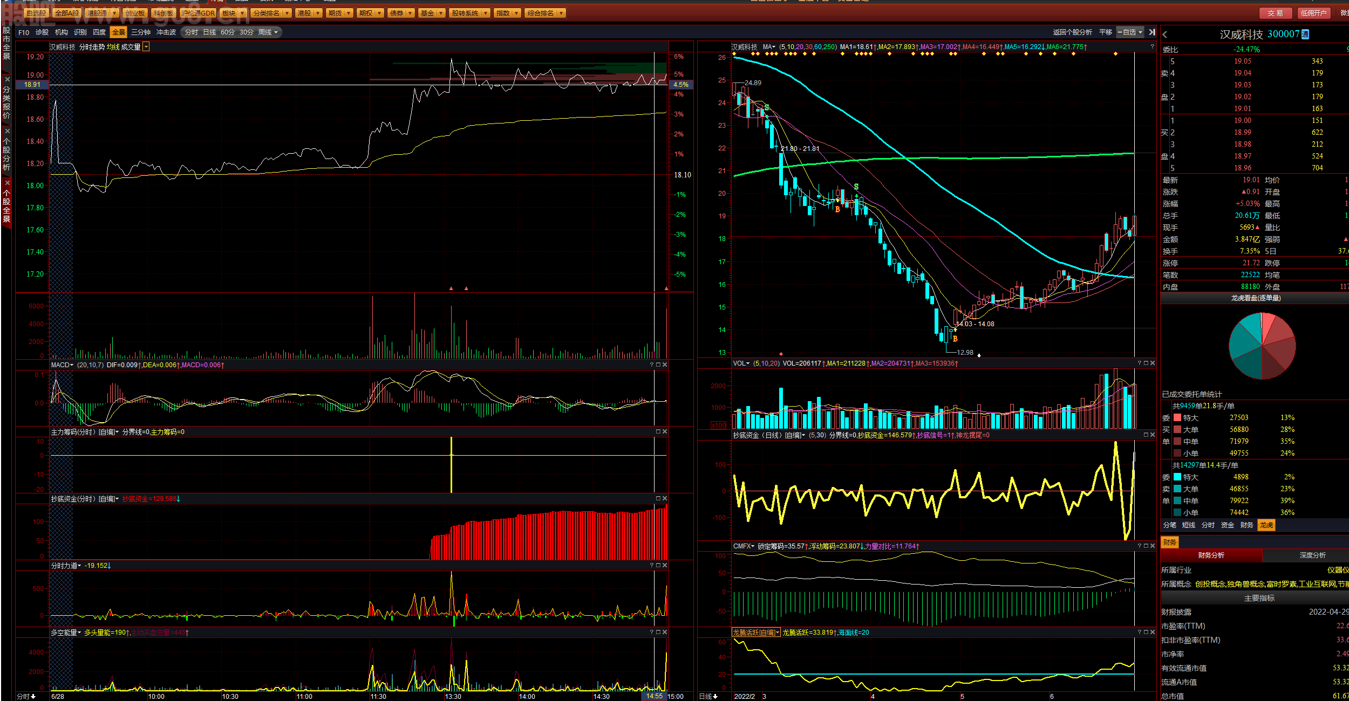The height and width of the screenshot is (701, 1349).
Task: Switch chart period to 日线
Action: point(209,32)
